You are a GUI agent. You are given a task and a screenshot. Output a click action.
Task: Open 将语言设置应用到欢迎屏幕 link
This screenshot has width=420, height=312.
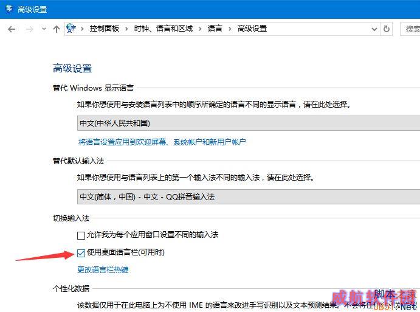162,142
